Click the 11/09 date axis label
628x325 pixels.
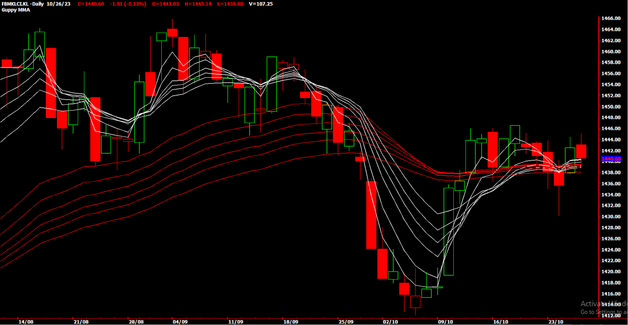tap(235, 322)
